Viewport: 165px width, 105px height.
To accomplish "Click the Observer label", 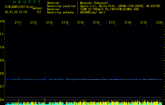I will point(53,3).
